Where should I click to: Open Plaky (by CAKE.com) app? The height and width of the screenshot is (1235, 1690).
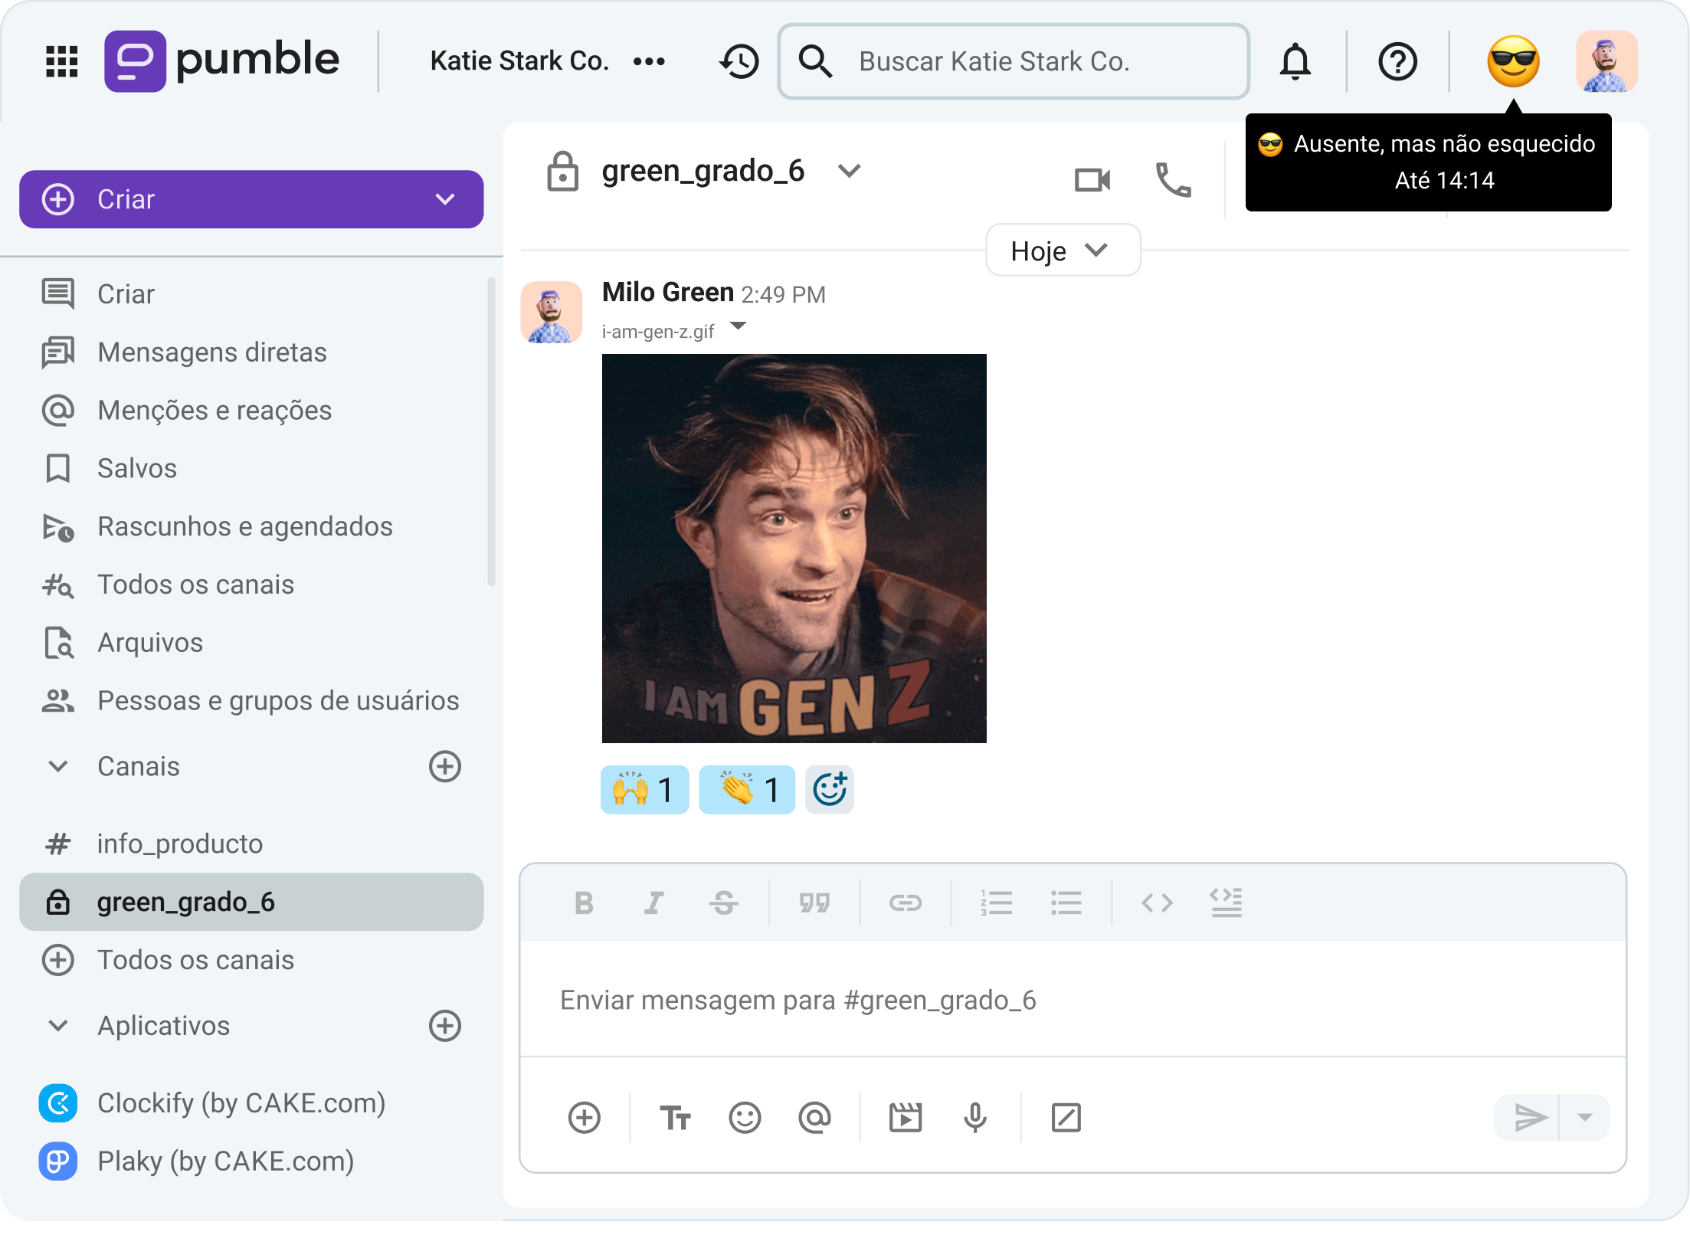pyautogui.click(x=251, y=1161)
